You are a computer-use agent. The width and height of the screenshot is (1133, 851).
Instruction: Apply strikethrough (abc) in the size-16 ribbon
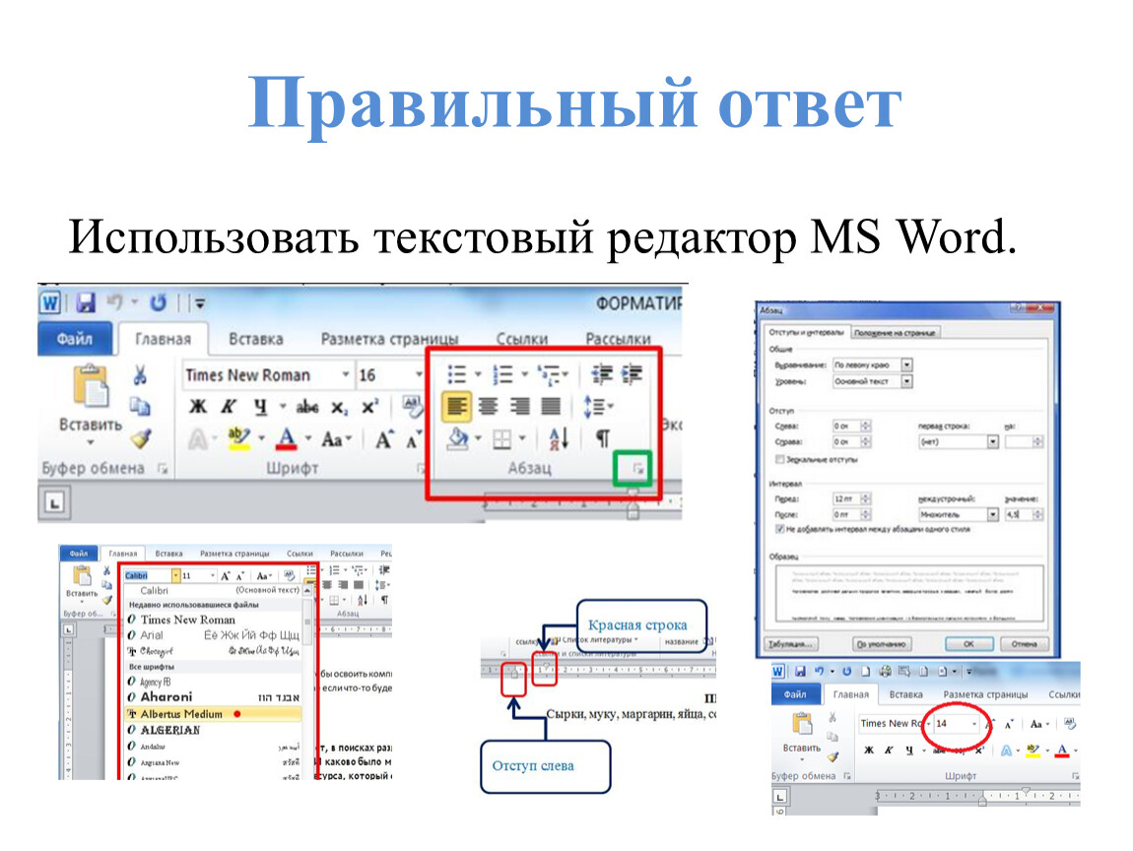(x=307, y=407)
